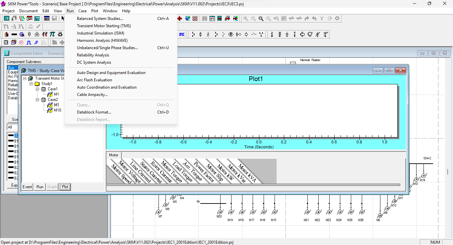Select M1 under Case1 in the tree
This screenshot has height=245, width=453.
coord(56,94)
